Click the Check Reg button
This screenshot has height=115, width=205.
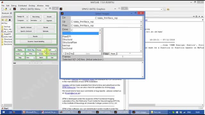31,50
